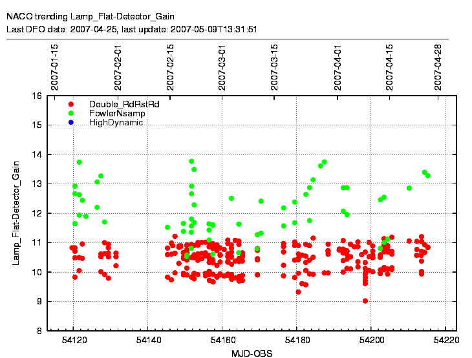
Task: Click the lowest red data point near gain 9
Action: 365,300
